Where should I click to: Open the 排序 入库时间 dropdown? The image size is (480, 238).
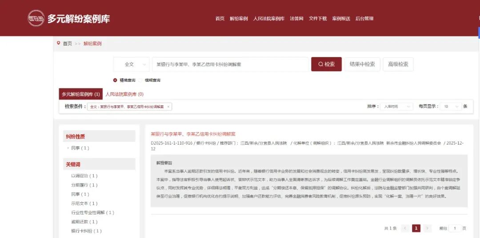tap(396, 107)
